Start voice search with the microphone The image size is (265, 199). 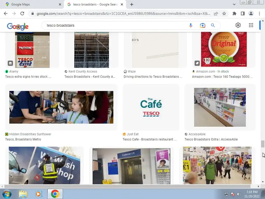tap(191, 25)
